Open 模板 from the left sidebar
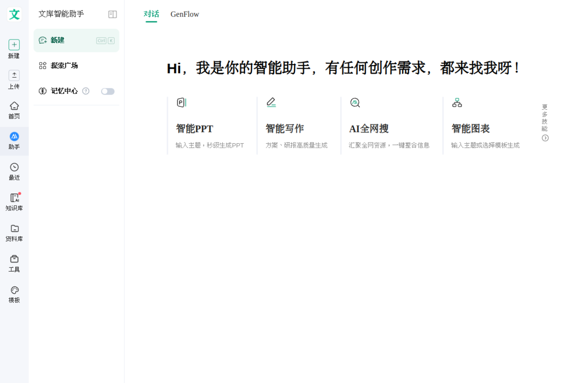 pyautogui.click(x=14, y=293)
